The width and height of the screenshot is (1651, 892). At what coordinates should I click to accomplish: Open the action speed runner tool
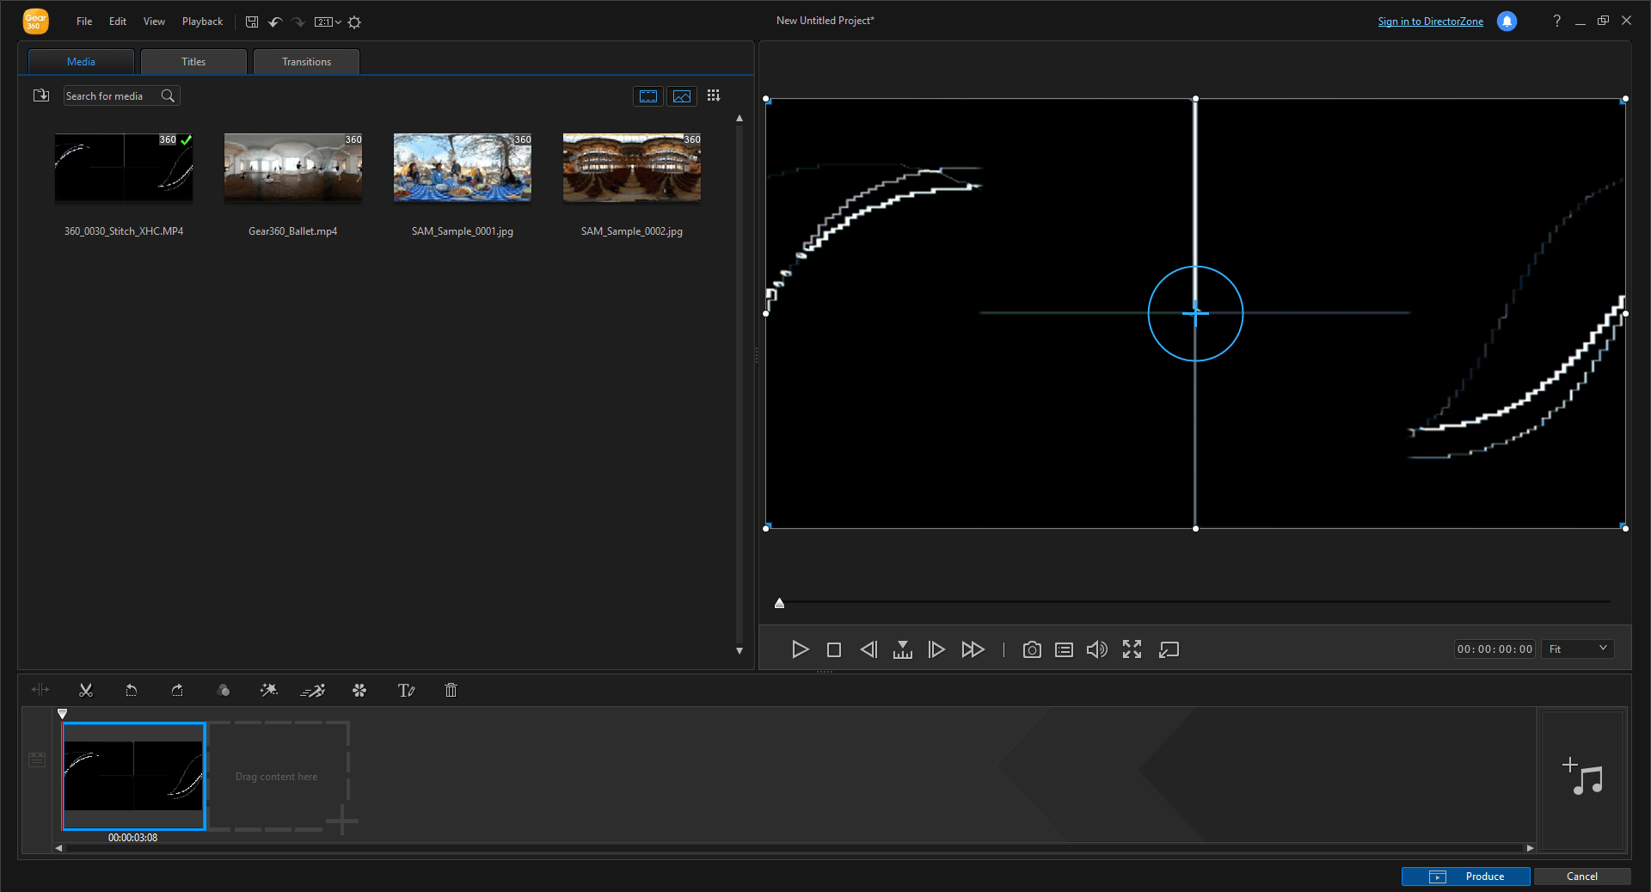tap(312, 690)
